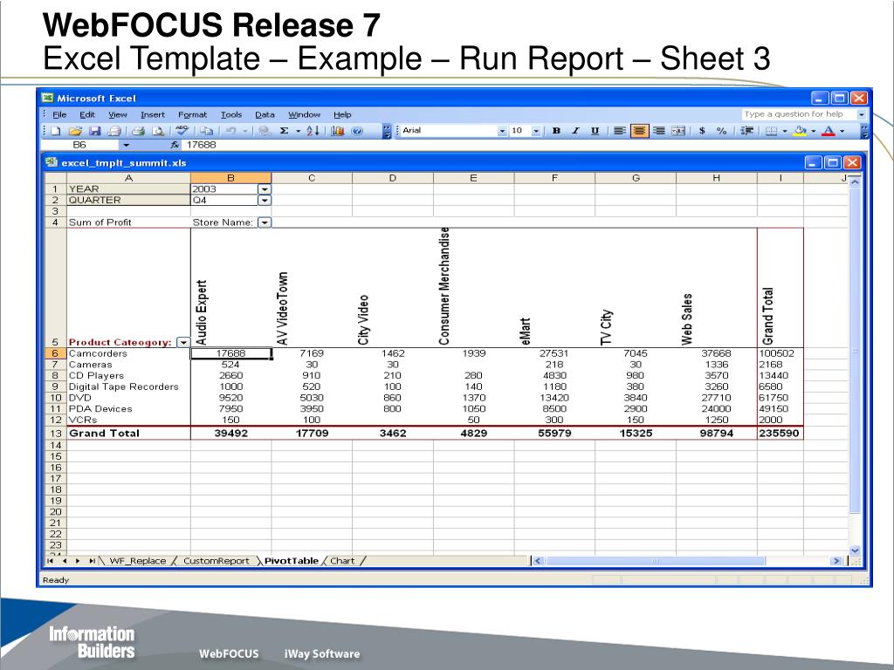894x670 pixels.
Task: Click the Borders icon
Action: point(771,131)
